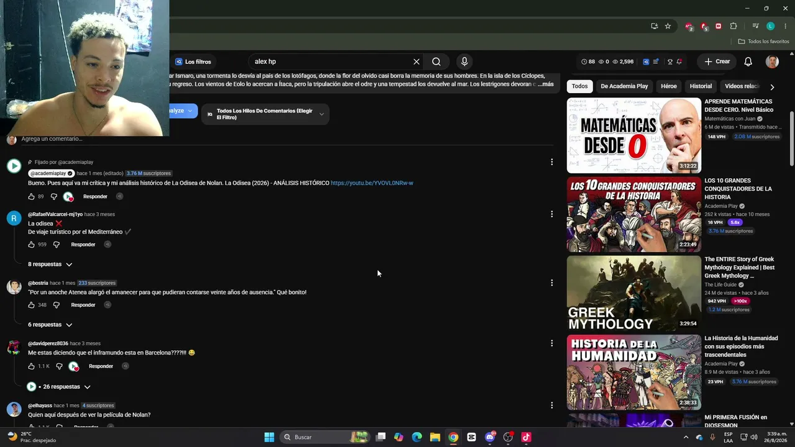795x447 pixels.
Task: Open the 'Matemáticas desde 0' video thumbnail
Action: [x=634, y=135]
